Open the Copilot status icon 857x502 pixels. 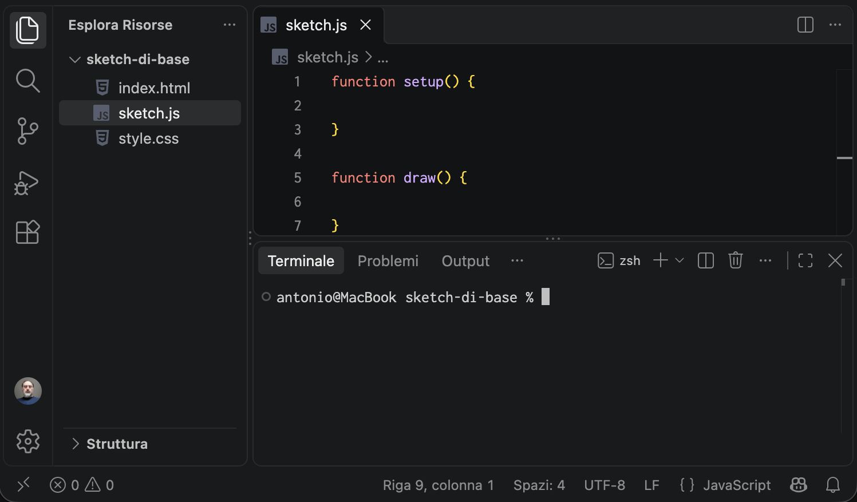799,485
